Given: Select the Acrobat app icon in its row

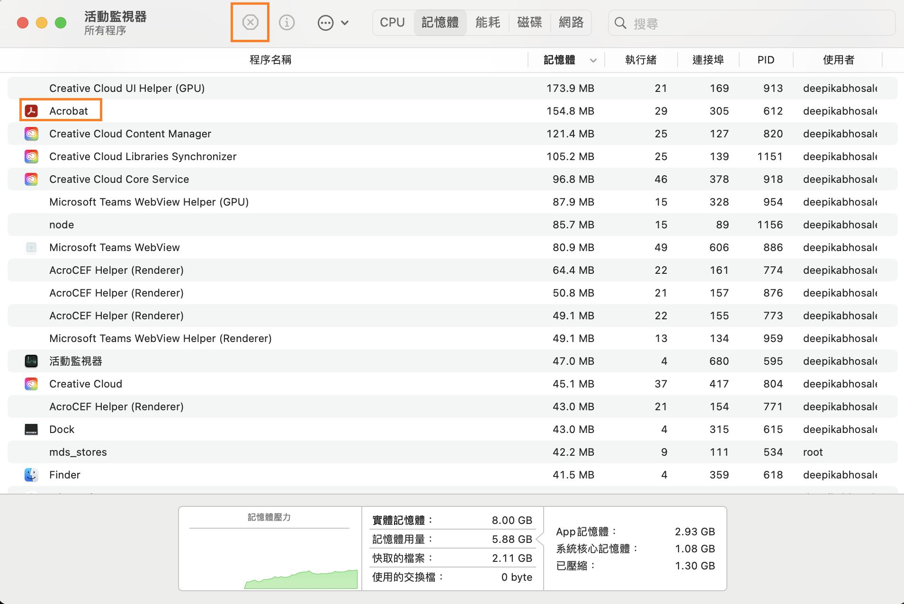Looking at the screenshot, I should [x=31, y=110].
